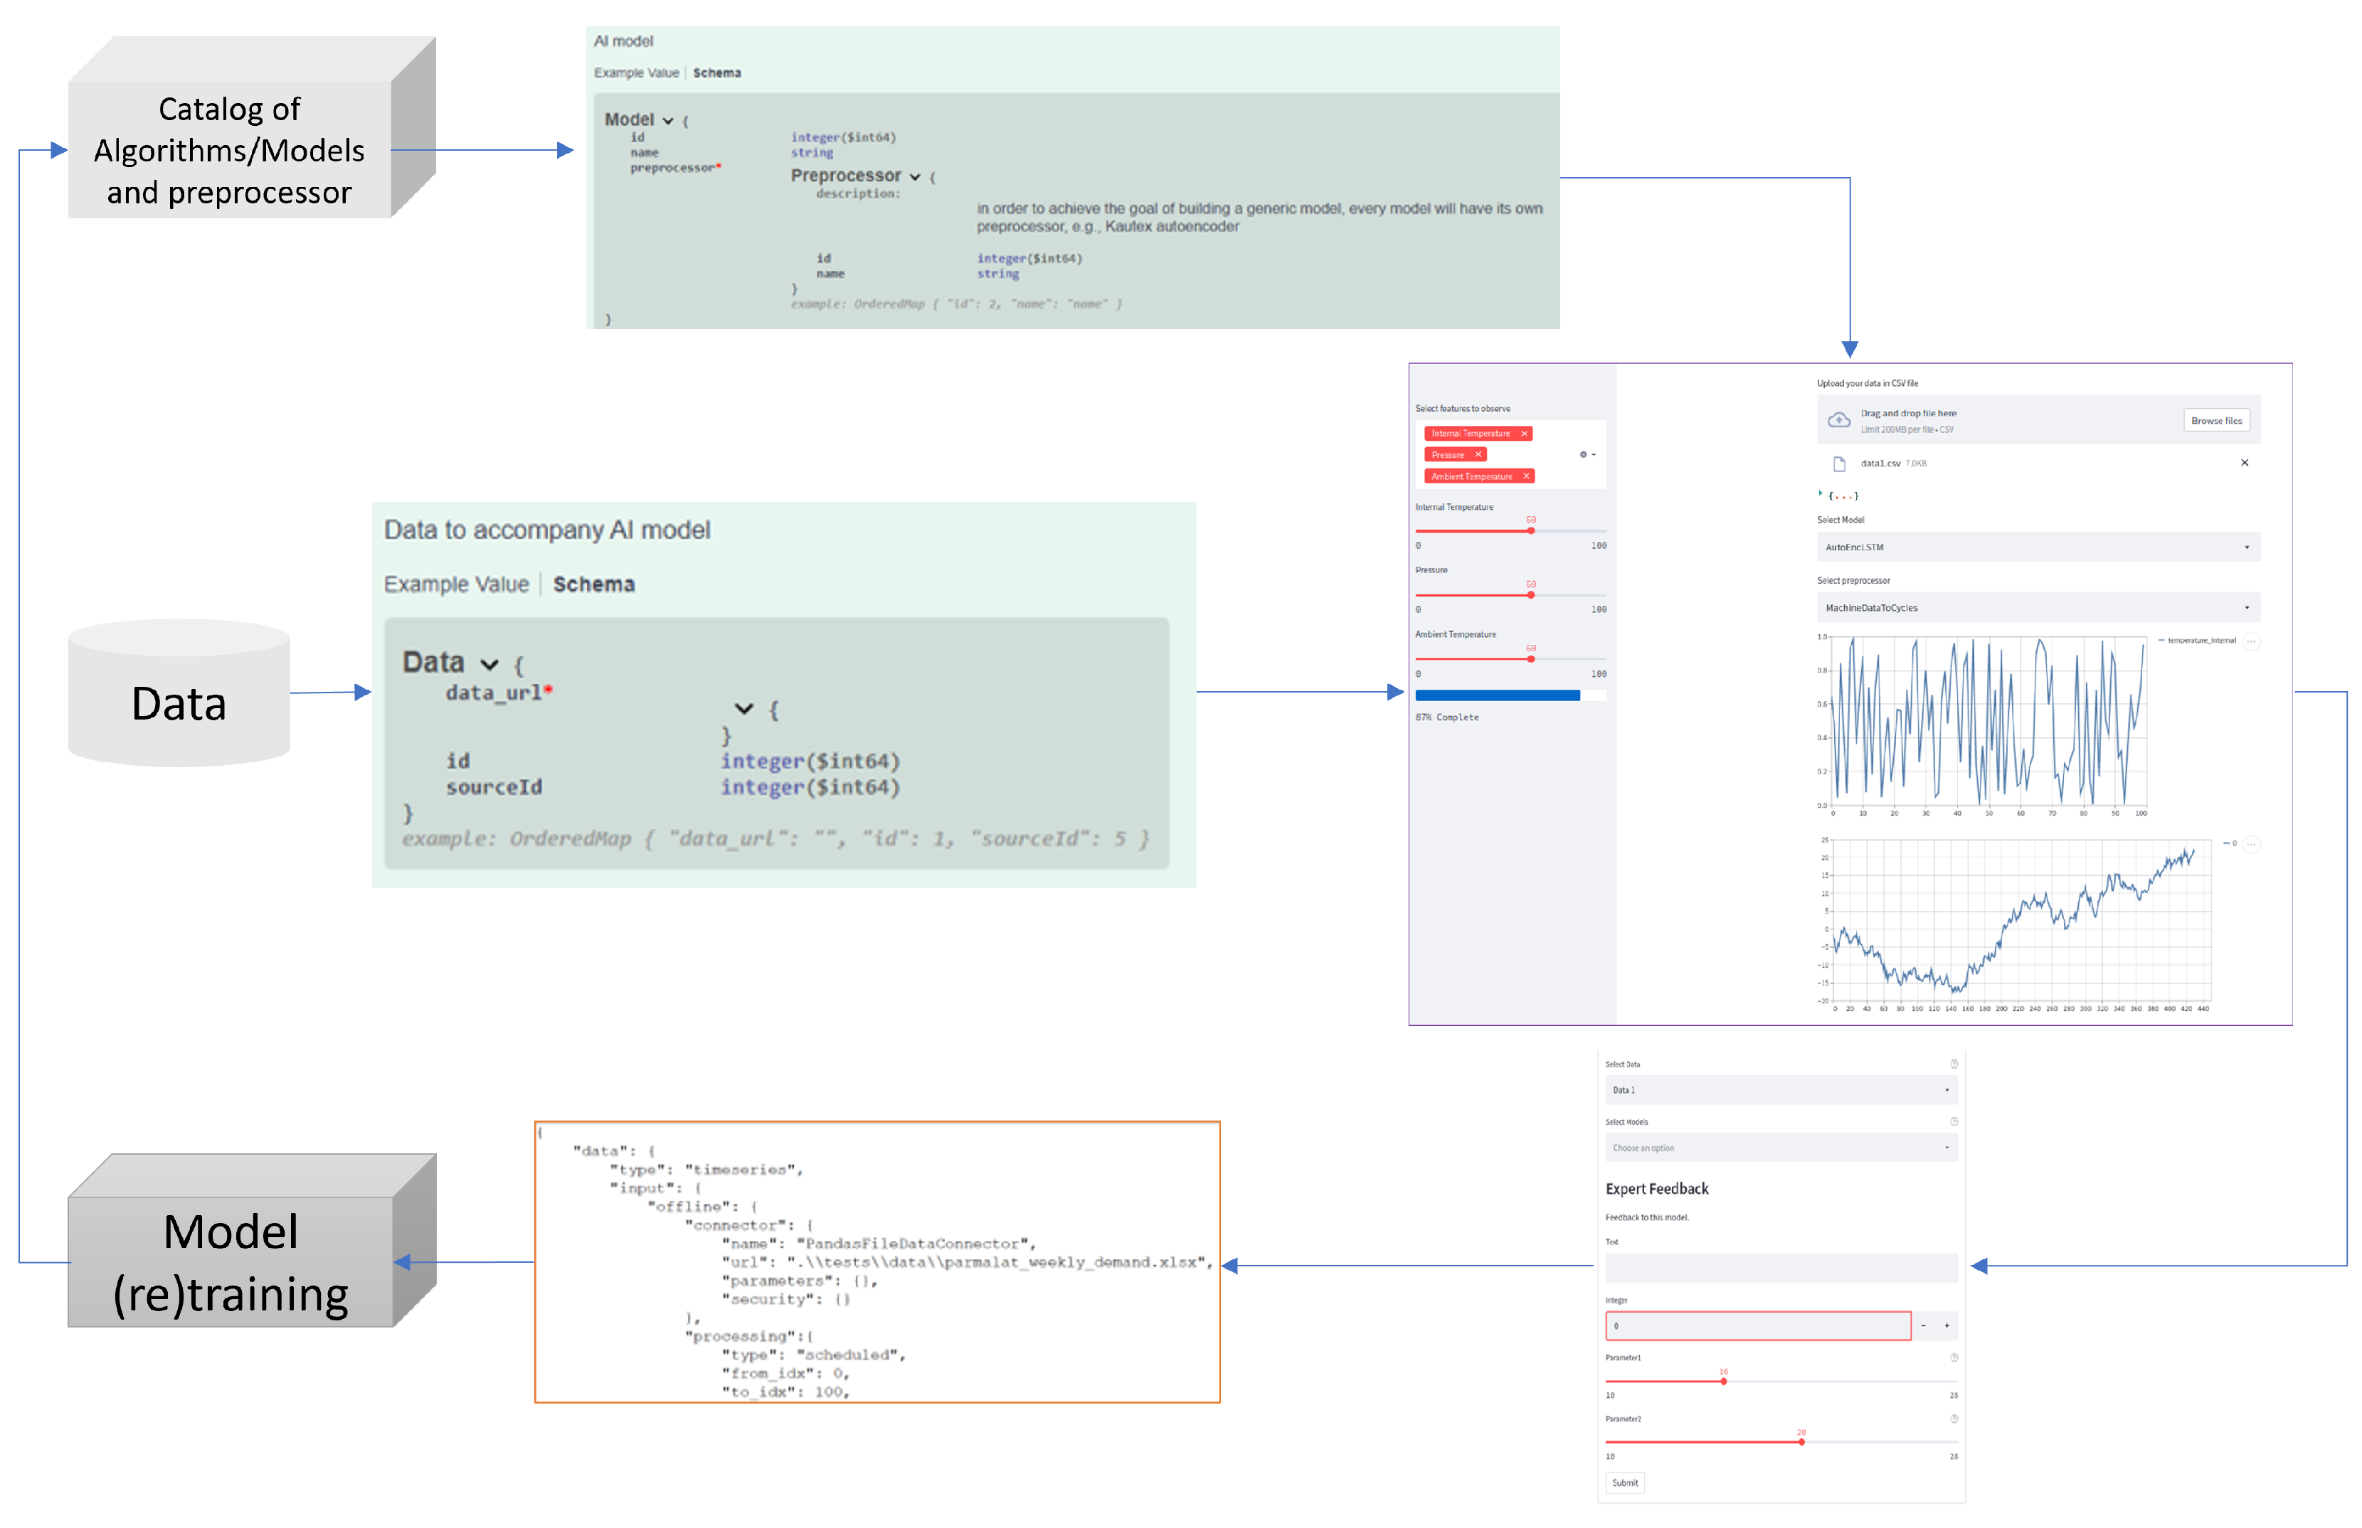Increment the Integer value with plus
2362x1528 pixels.
point(1947,1326)
